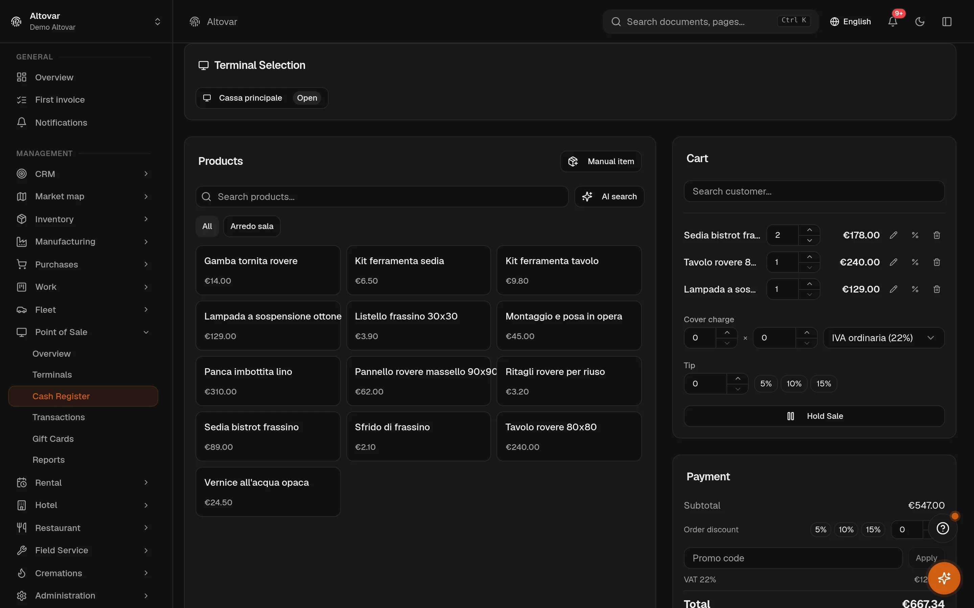
Task: Apply discount to Tavolo rovere cart line
Action: click(915, 262)
